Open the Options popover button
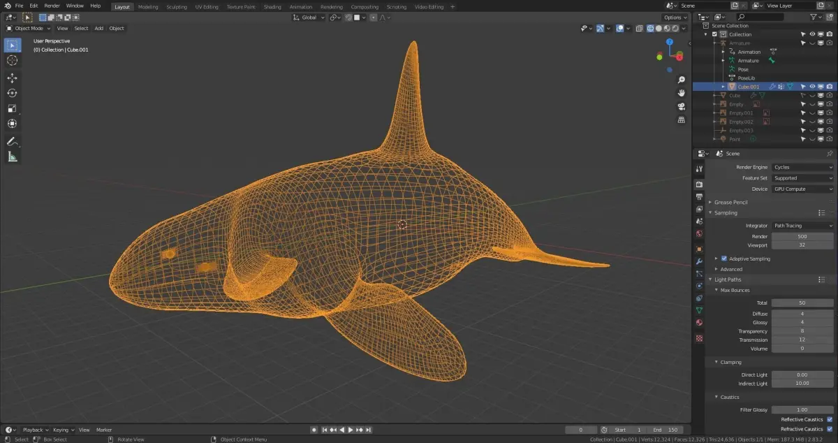 pos(675,17)
